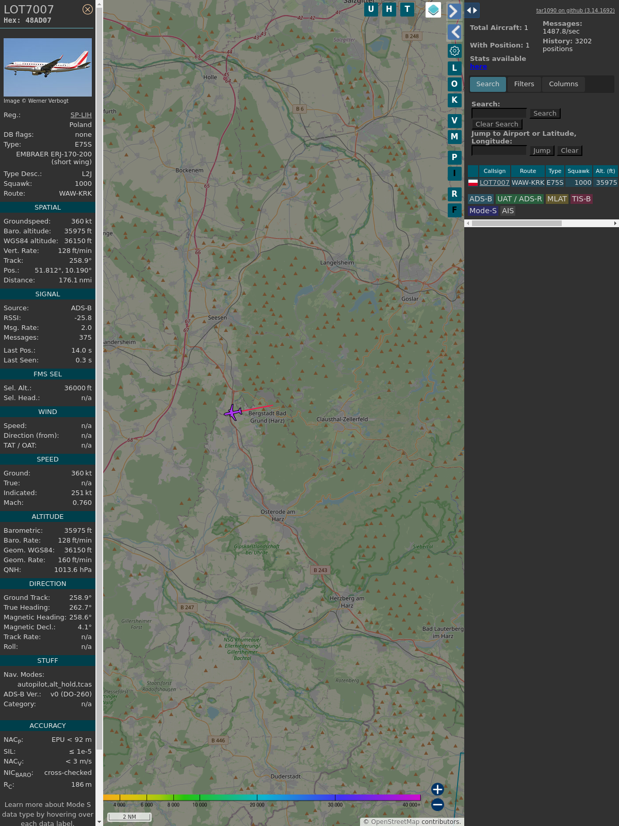This screenshot has width=619, height=826.
Task: Select the purple aircraft icon on map
Action: 233,412
